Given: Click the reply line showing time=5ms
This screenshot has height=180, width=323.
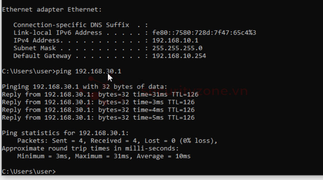Looking at the screenshot, I should [98, 118].
